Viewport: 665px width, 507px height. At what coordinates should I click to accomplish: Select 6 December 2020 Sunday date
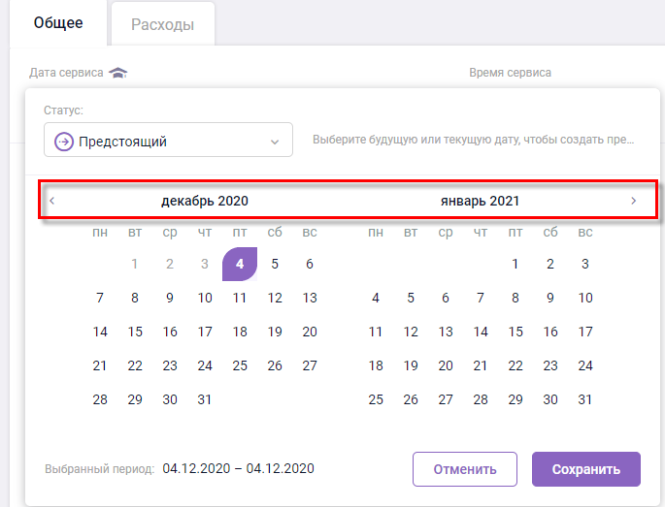[310, 264]
